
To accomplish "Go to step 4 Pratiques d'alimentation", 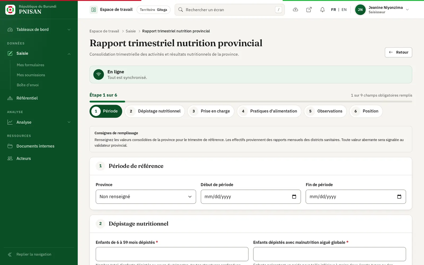I will [x=269, y=111].
